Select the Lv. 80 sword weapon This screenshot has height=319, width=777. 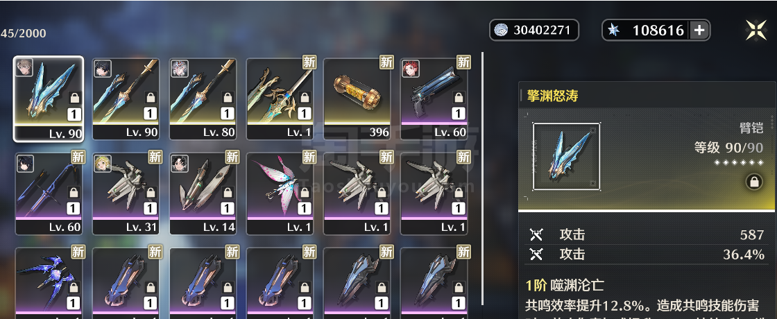(x=203, y=99)
